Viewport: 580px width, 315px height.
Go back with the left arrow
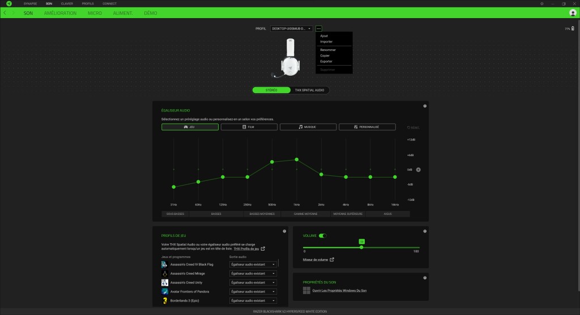coord(5,13)
